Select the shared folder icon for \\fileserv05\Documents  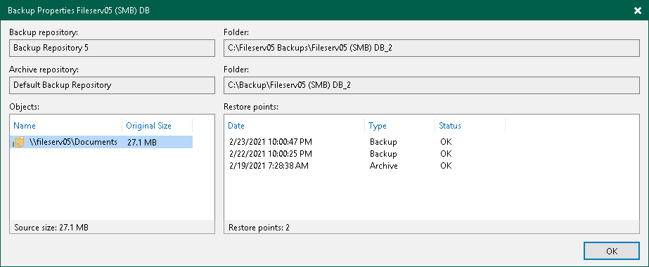tap(18, 143)
